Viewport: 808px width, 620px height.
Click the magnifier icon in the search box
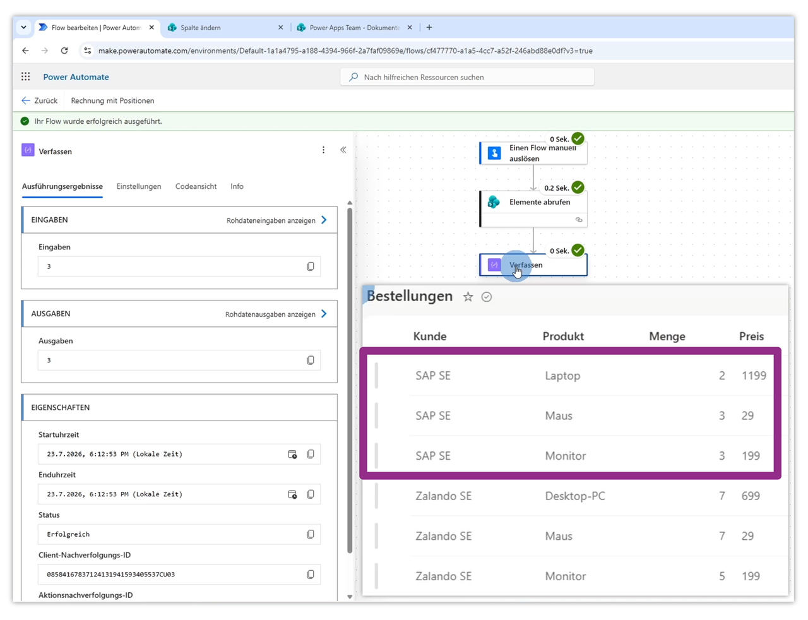click(353, 77)
